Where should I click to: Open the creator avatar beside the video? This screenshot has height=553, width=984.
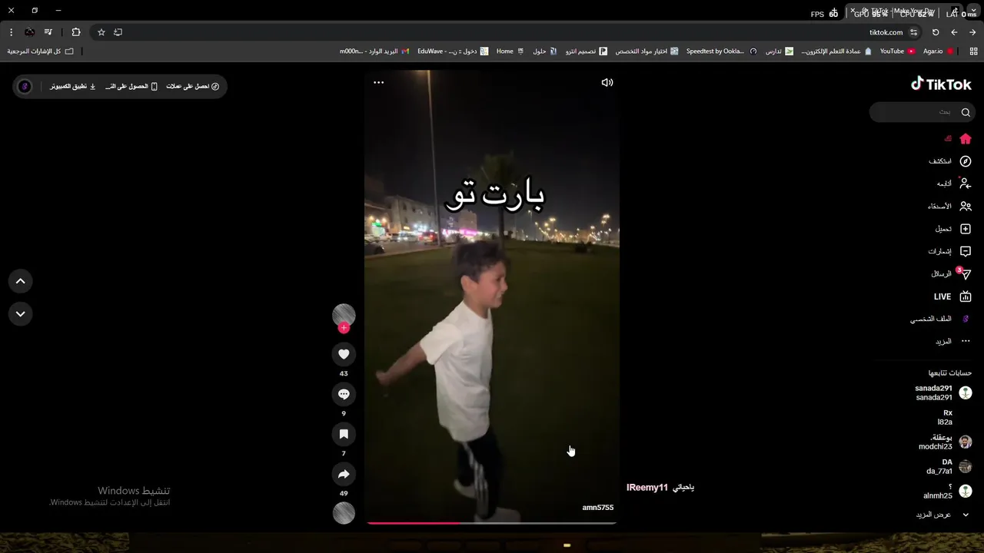[344, 315]
